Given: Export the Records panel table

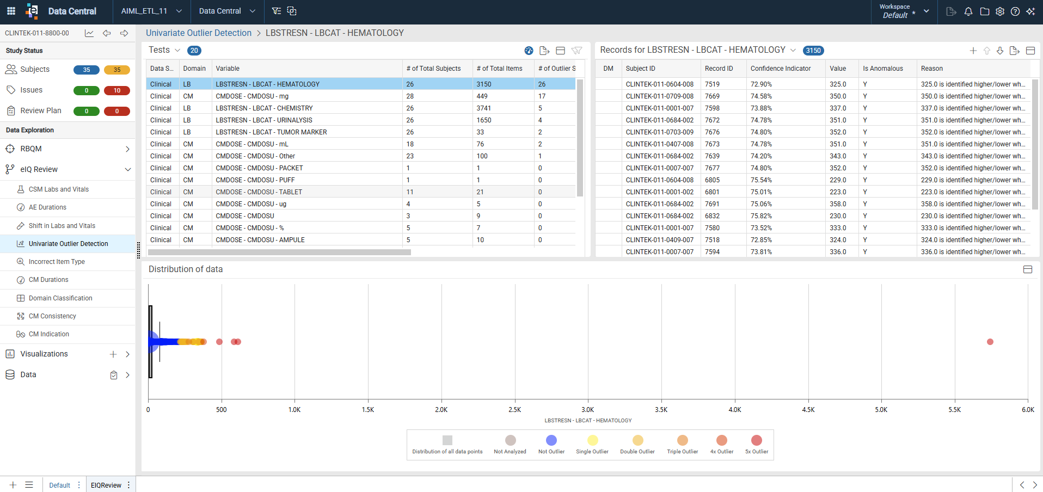Looking at the screenshot, I should 1014,51.
